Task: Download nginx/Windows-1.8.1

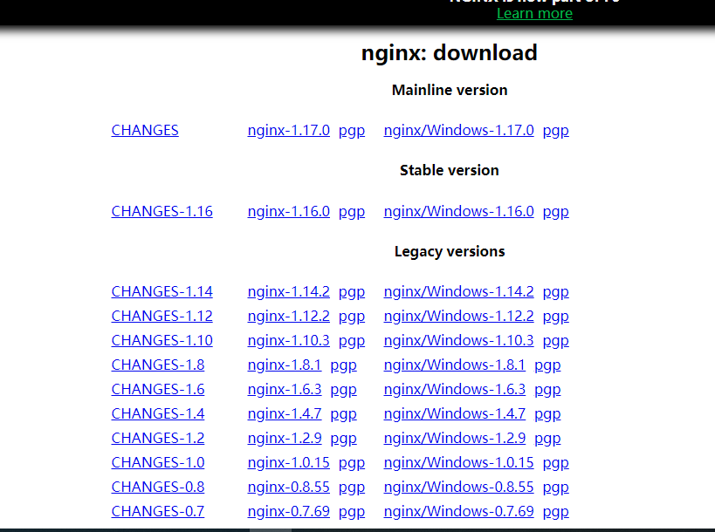Action: [455, 365]
